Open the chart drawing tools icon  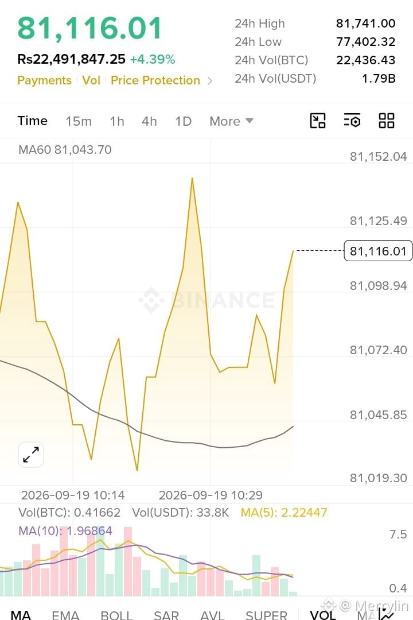318,121
